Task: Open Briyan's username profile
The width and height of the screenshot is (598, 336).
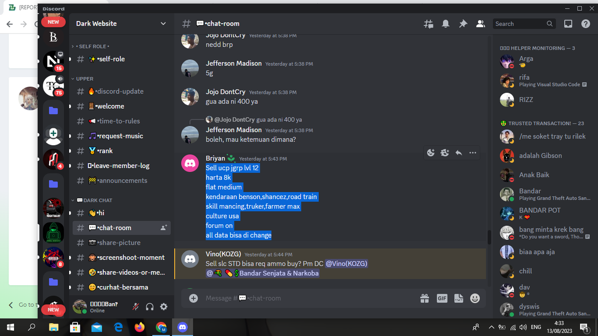Action: point(215,158)
